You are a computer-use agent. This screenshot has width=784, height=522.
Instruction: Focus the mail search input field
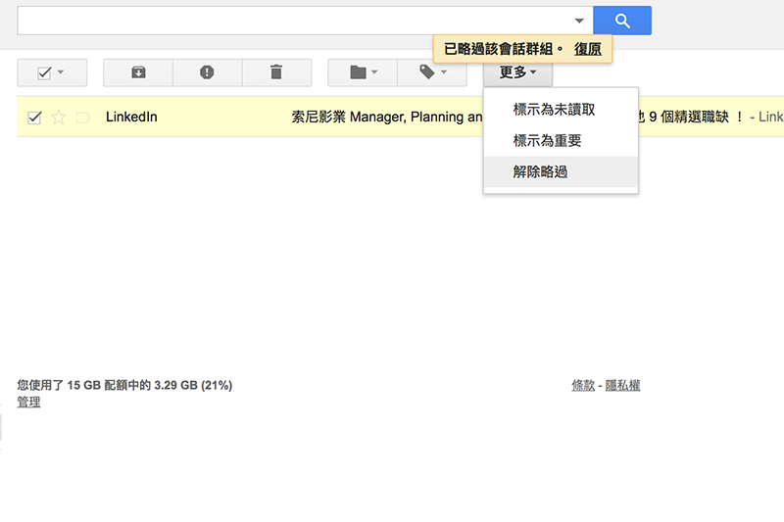[x=294, y=21]
